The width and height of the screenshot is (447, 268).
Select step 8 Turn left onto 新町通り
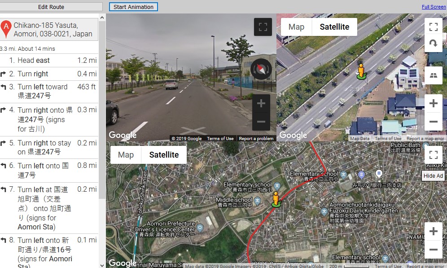click(49, 251)
